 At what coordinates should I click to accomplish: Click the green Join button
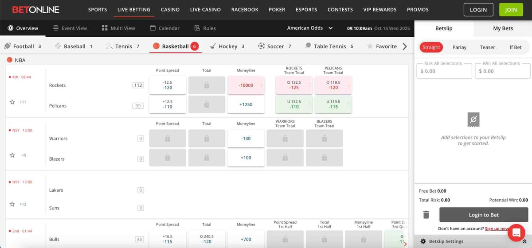(x=511, y=9)
